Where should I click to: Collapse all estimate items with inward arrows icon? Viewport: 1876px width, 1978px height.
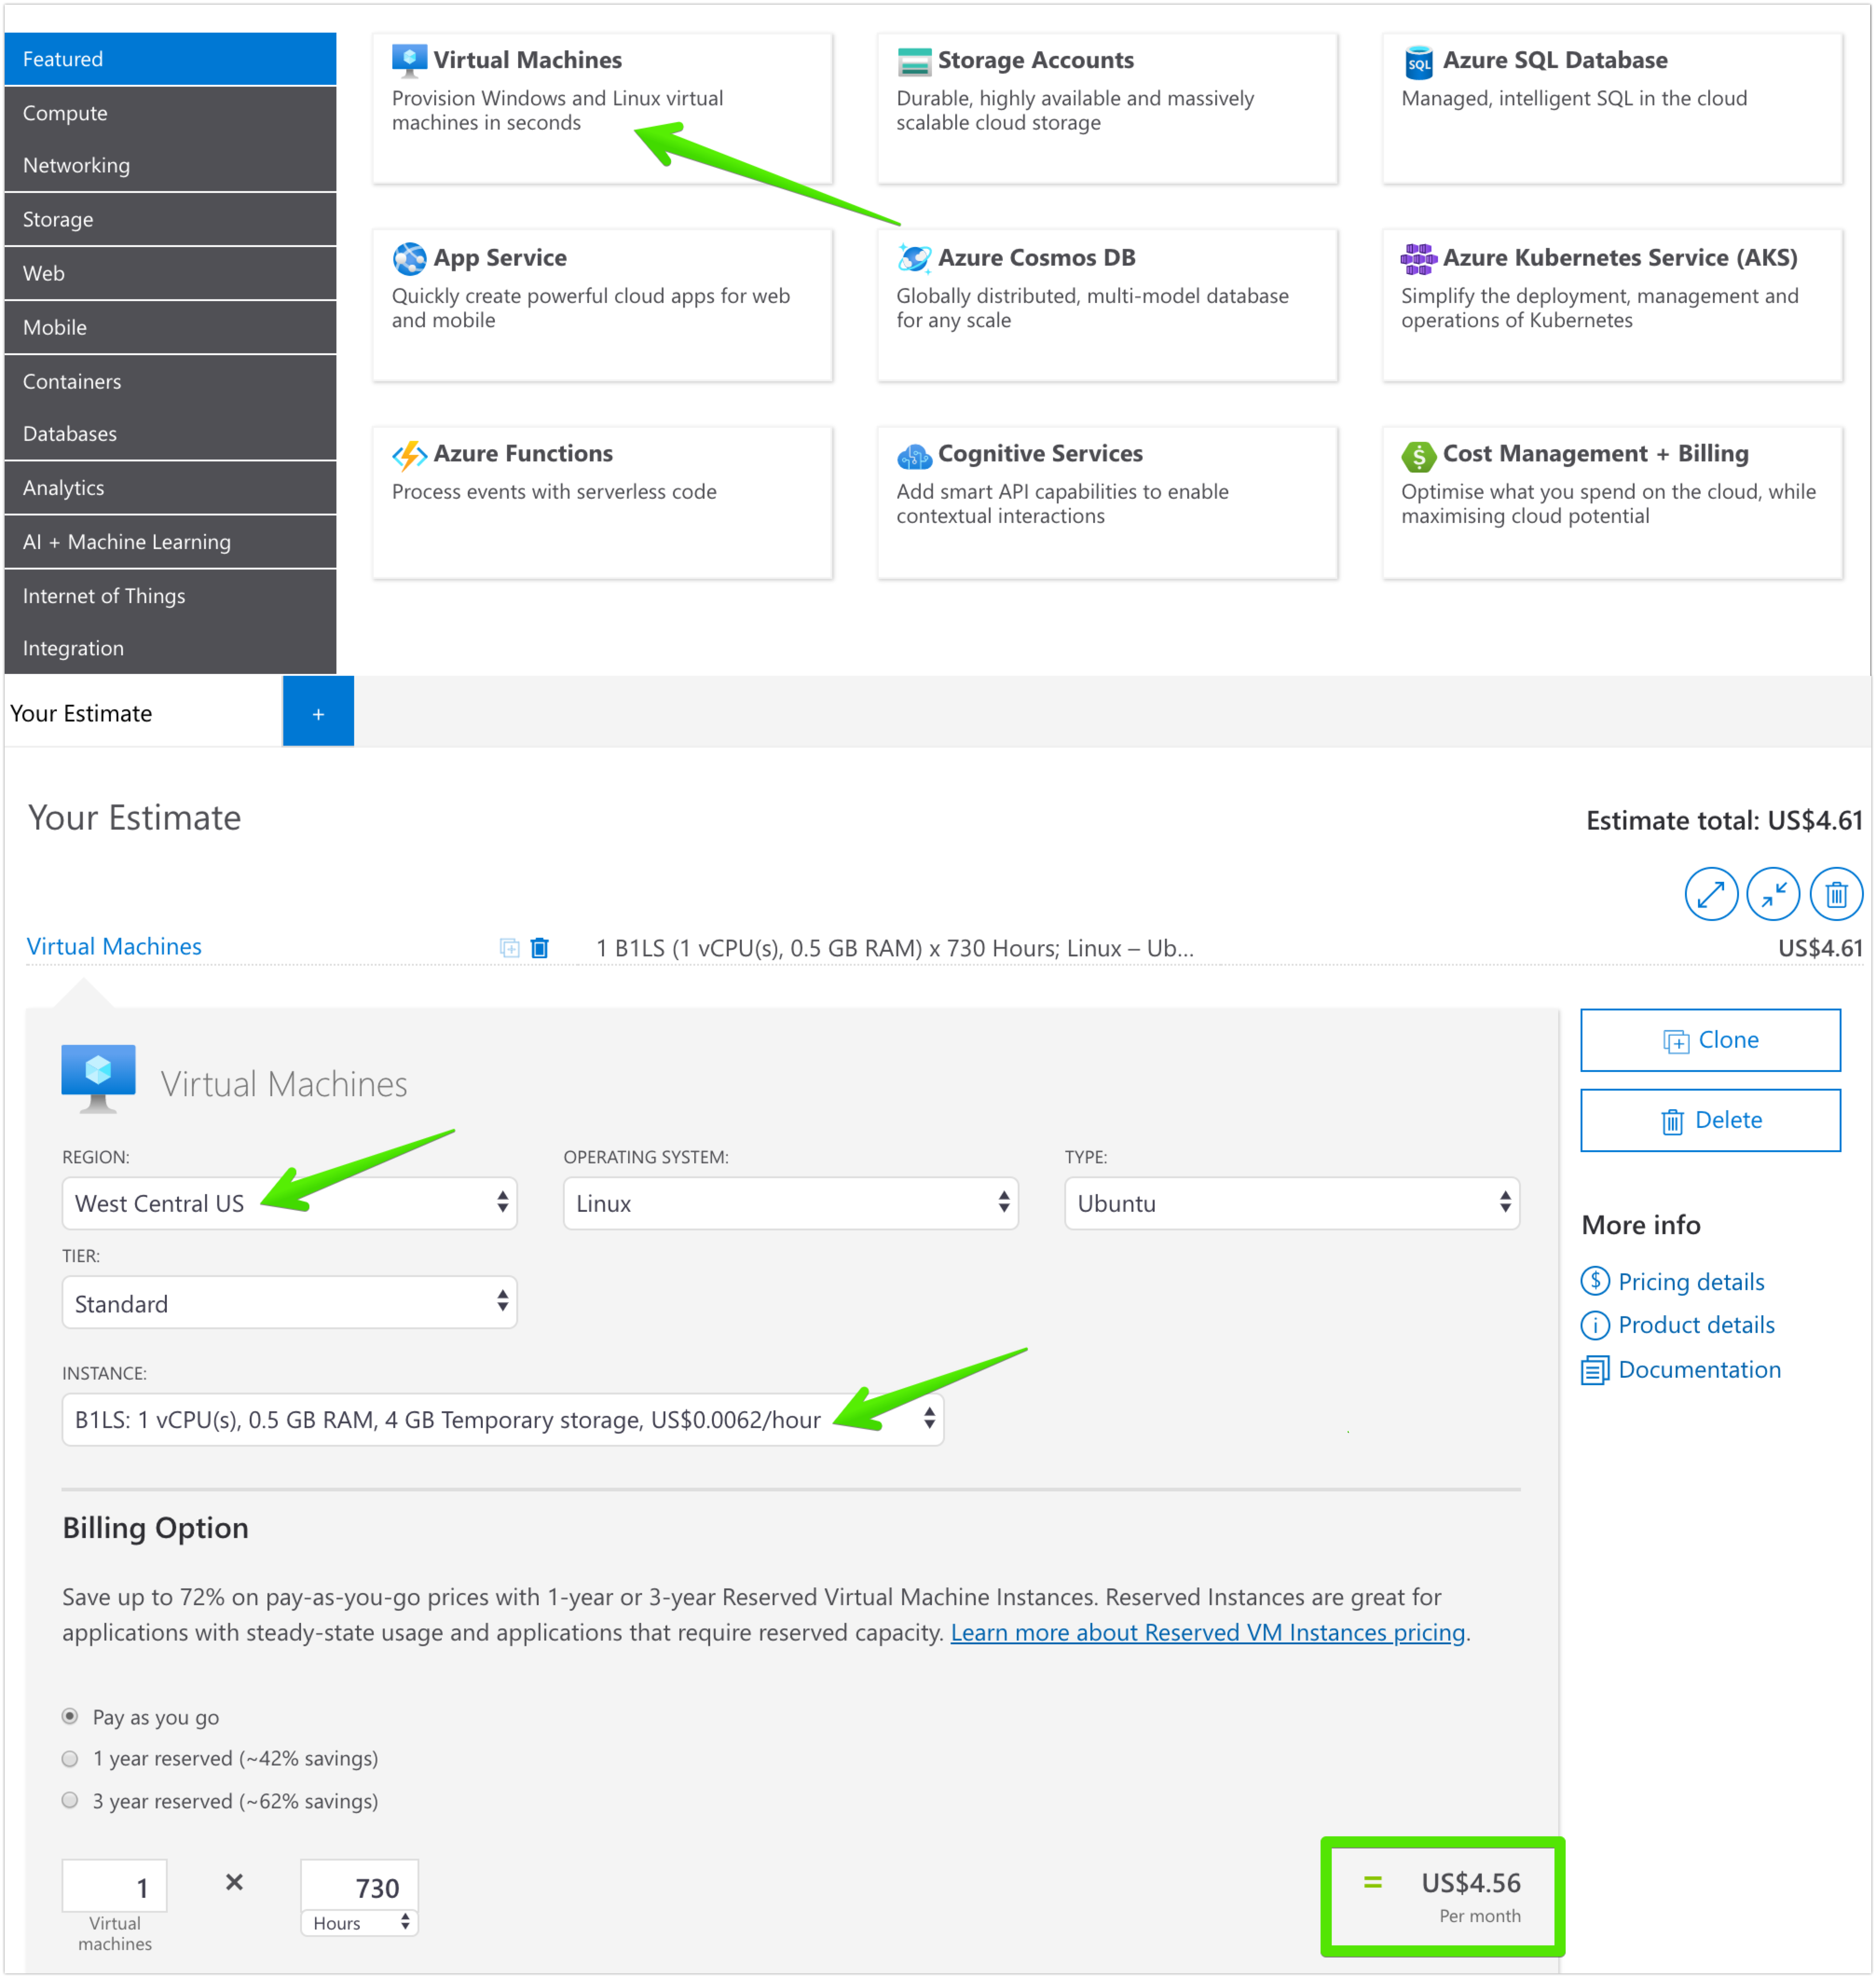click(x=1773, y=893)
